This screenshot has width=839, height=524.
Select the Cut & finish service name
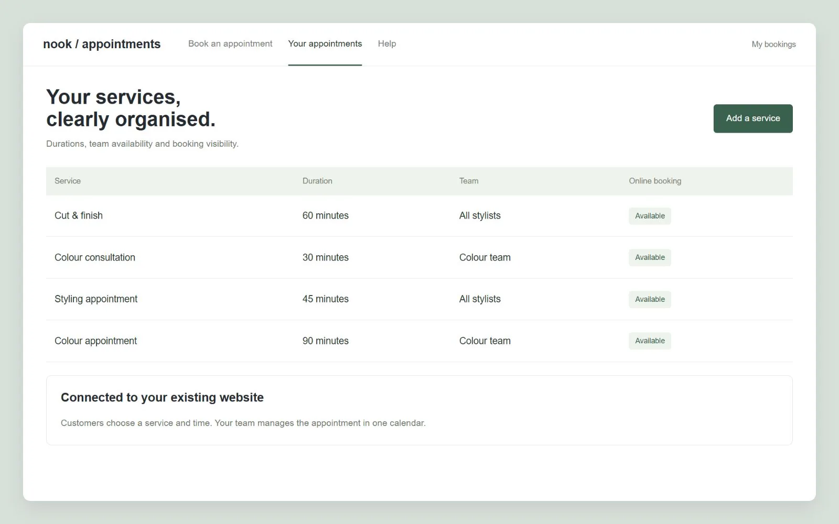pyautogui.click(x=79, y=215)
